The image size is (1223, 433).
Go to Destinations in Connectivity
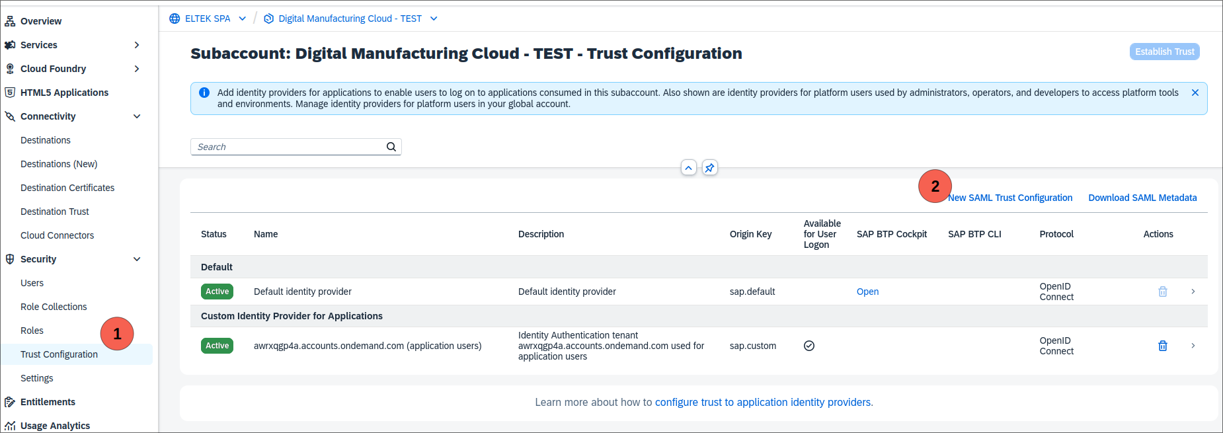[x=46, y=140]
